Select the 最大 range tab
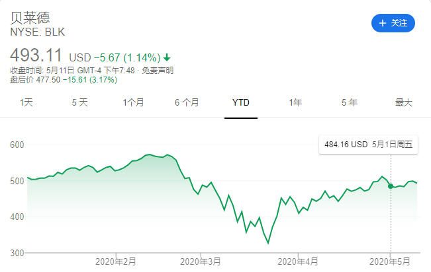This screenshot has width=431, height=272. [403, 102]
